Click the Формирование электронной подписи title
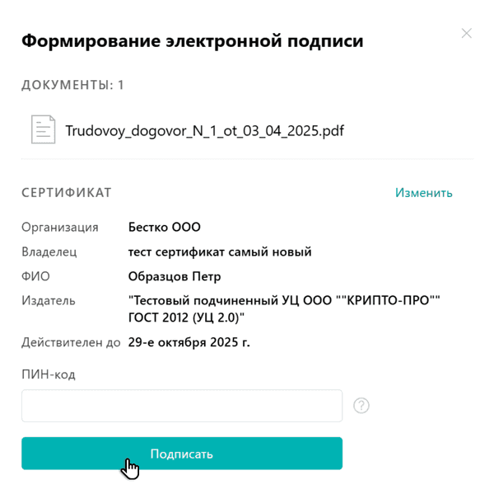The height and width of the screenshot is (494, 494). pyautogui.click(x=192, y=40)
